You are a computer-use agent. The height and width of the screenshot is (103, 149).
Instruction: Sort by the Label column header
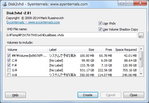[x=63, y=50]
